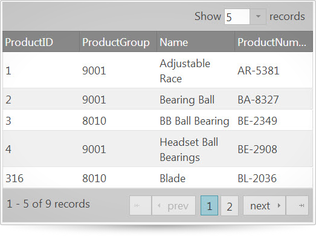316x236 pixels.
Task: Click ProductGroup 8010 in BB Ball Bearing row
Action: click(x=118, y=120)
